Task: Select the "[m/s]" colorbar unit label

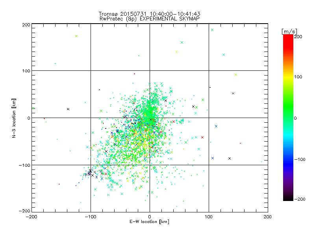Action: point(289,31)
